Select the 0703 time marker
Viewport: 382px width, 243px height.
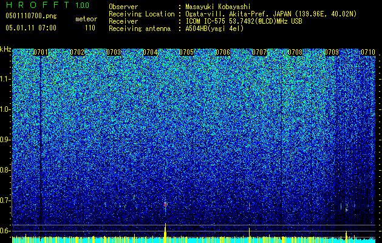point(114,52)
